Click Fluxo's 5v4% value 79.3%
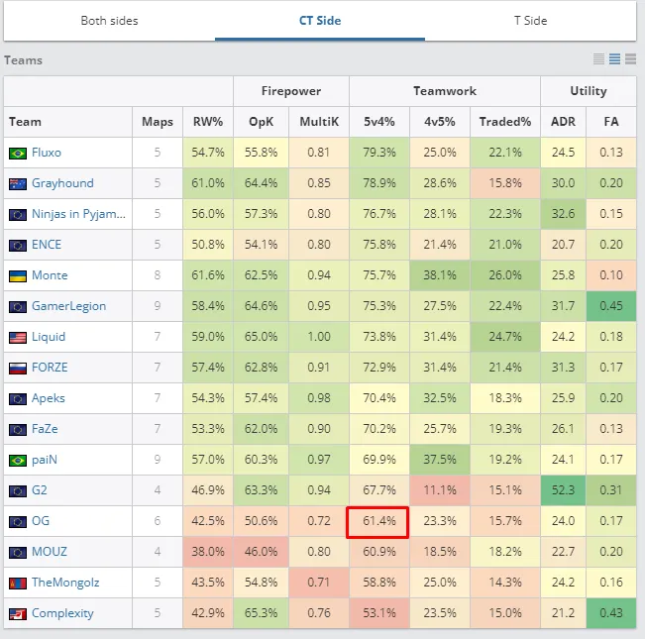Viewport: 645px width, 639px height. click(379, 153)
